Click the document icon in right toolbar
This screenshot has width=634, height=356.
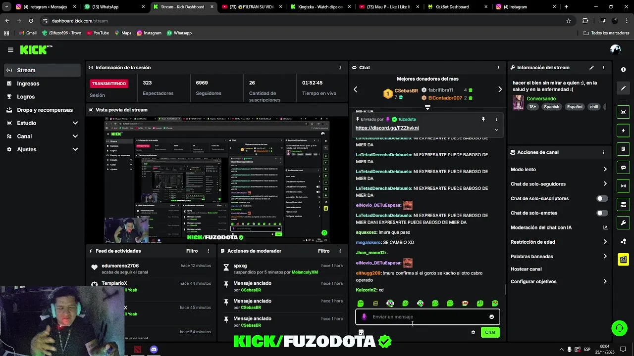click(x=624, y=149)
